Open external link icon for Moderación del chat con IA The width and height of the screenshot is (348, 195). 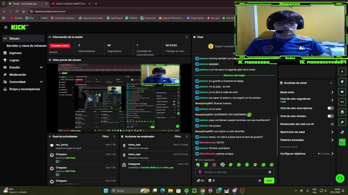point(332,124)
